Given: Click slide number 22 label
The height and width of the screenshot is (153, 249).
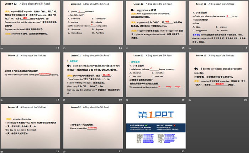Looking at the screenshot, I should click(x=120, y=152).
